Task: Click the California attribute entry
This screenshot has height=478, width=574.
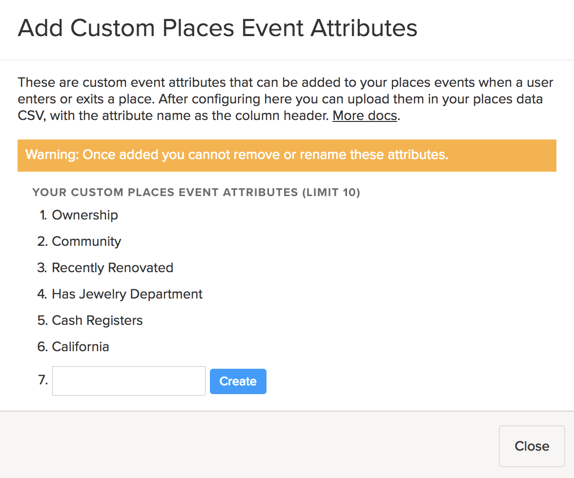Action: [x=81, y=347]
